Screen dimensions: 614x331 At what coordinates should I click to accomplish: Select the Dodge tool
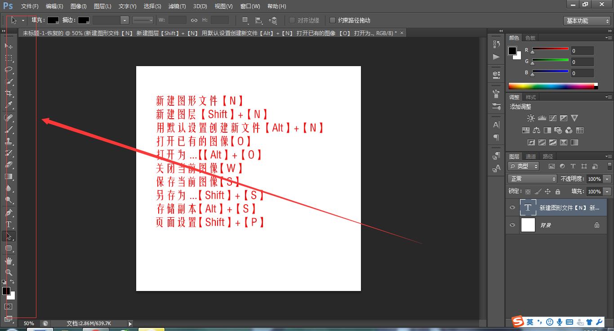pyautogui.click(x=9, y=200)
